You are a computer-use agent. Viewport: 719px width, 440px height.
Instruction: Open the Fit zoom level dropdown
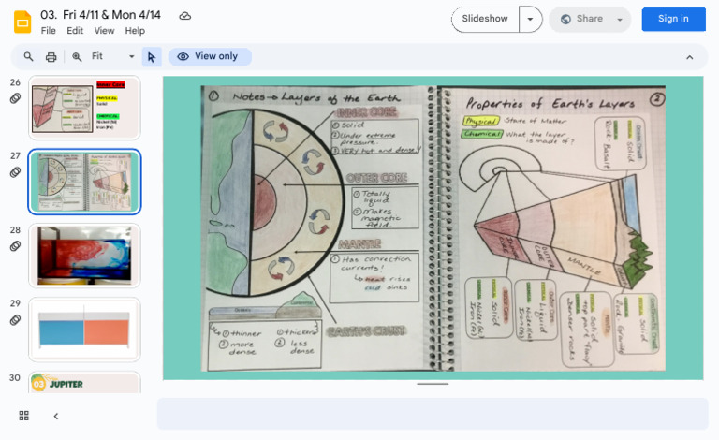pos(112,56)
